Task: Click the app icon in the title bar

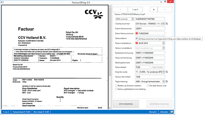Action: click(x=2, y=2)
